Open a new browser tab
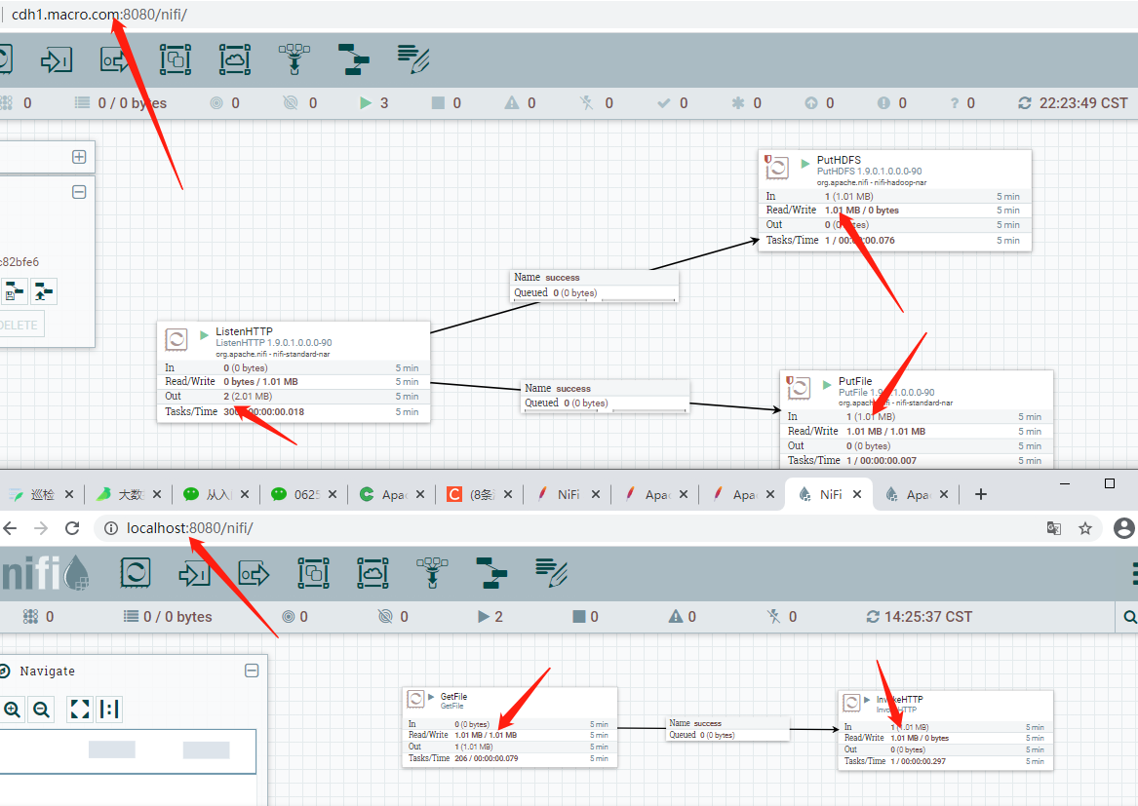This screenshot has width=1138, height=806. point(980,494)
